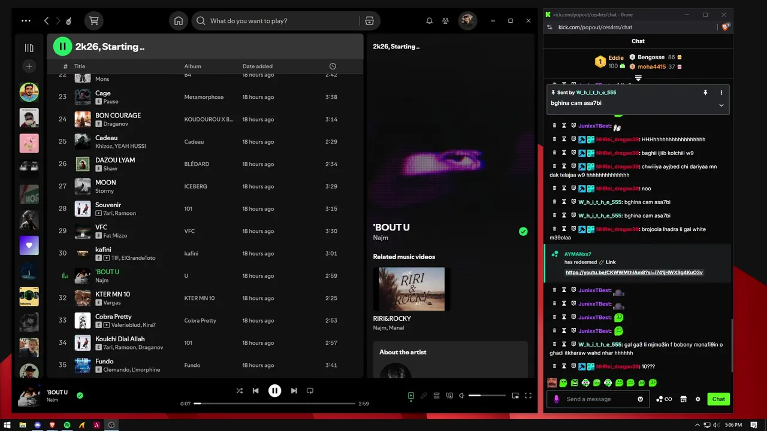This screenshot has width=767, height=431.
Task: Open the album link 'ICEBERG'
Action: coord(195,186)
